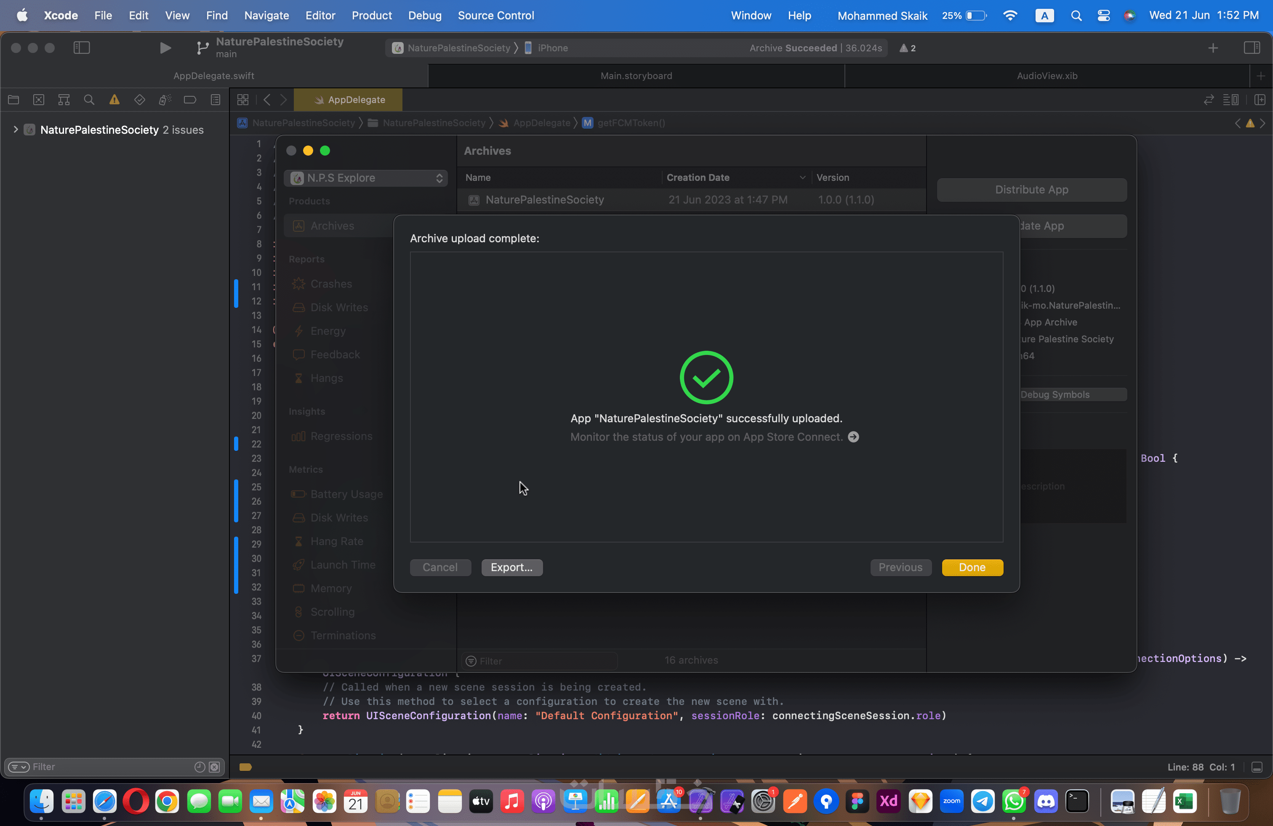Image resolution: width=1273 pixels, height=826 pixels.
Task: Add an editor on the right
Action: point(1260,100)
